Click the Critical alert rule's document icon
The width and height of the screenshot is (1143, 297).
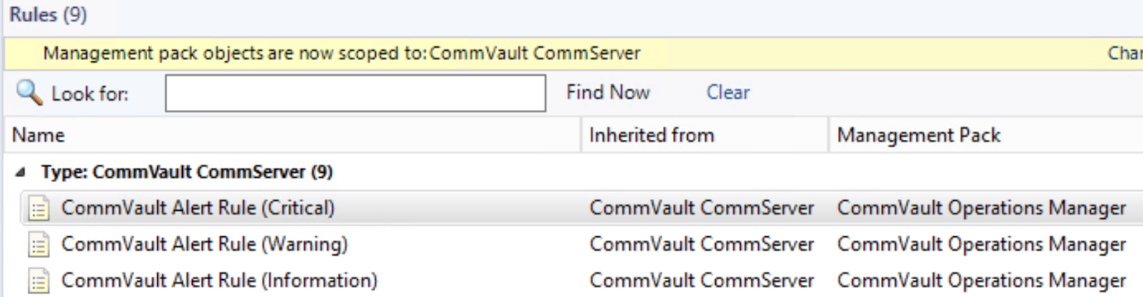[x=39, y=208]
